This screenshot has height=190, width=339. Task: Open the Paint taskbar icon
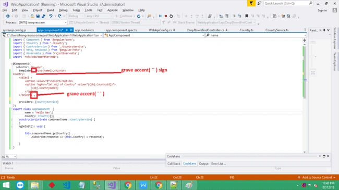[x=189, y=185]
